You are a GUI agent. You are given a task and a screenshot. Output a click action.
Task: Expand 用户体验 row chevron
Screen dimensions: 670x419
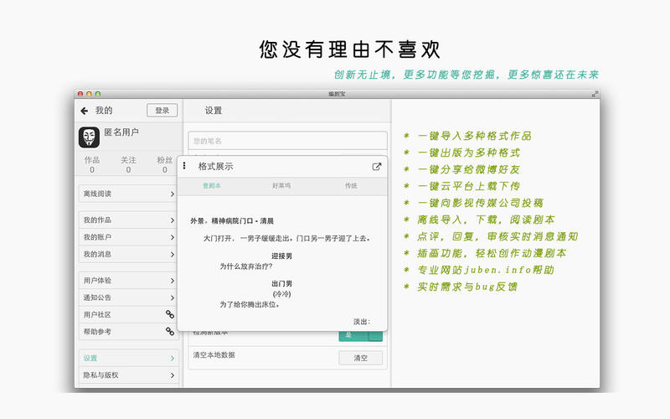click(173, 281)
